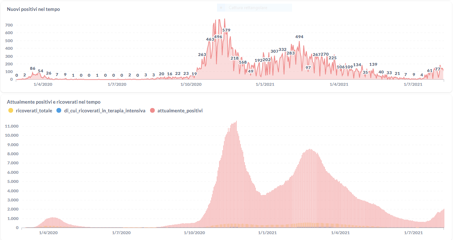Click the 11.000 y-axis label in the bottom chart
The width and height of the screenshot is (453, 240).
click(x=11, y=126)
